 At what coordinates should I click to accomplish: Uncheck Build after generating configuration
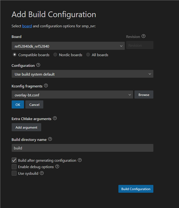(14, 160)
